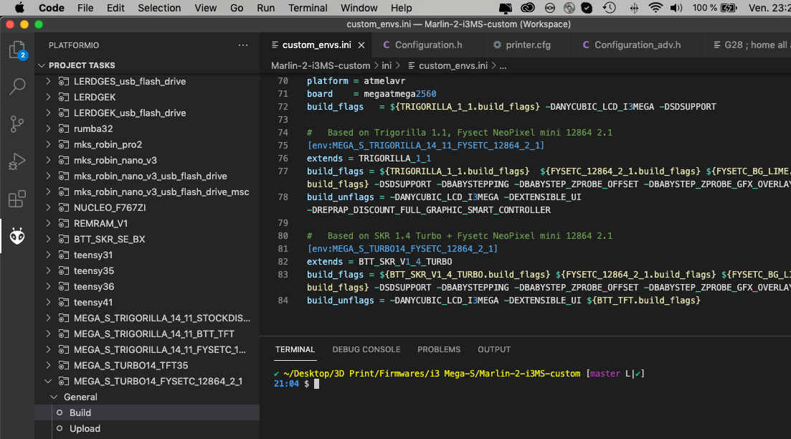
Task: Open the DEBUG CONSOLE panel tab
Action: pyautogui.click(x=366, y=349)
